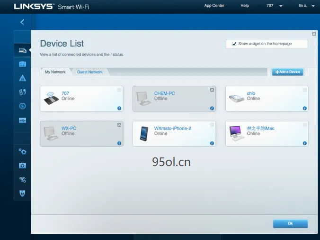Open Troubleshooting first-aid icon
The image size is (320, 240).
(x=22, y=166)
